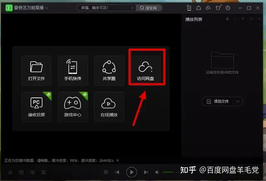Click the playlist list-view icon
Viewport: 266px width, 181px height.
(251, 19)
